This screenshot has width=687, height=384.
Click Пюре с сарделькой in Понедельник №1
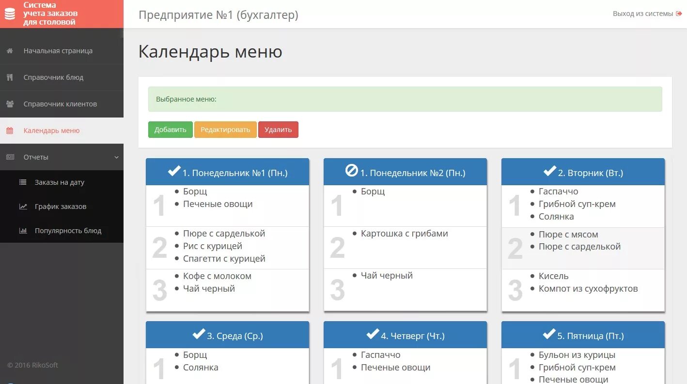[x=224, y=234]
